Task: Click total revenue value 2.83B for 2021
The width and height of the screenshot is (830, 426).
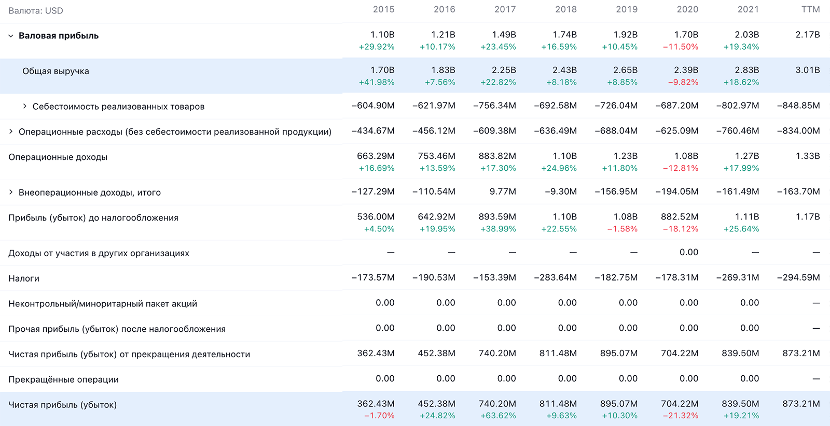Action: tap(746, 70)
